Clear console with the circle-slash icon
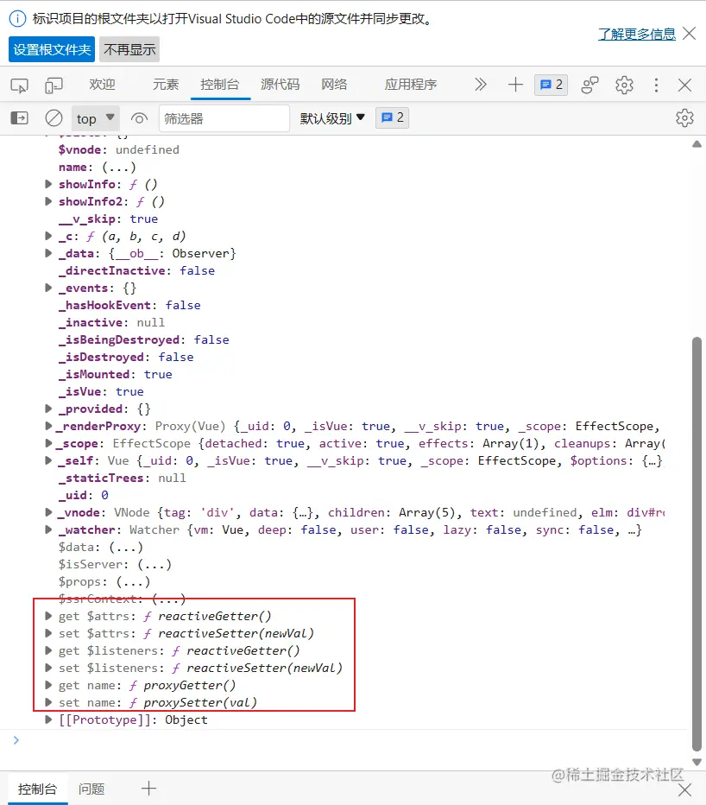 (54, 118)
